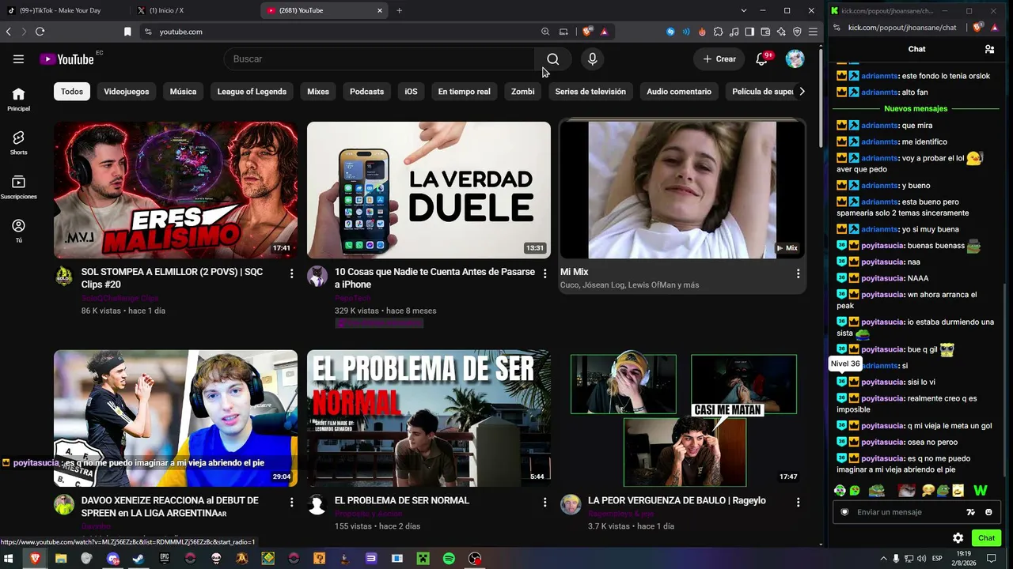Start voice search with the microphone icon

click(592, 59)
